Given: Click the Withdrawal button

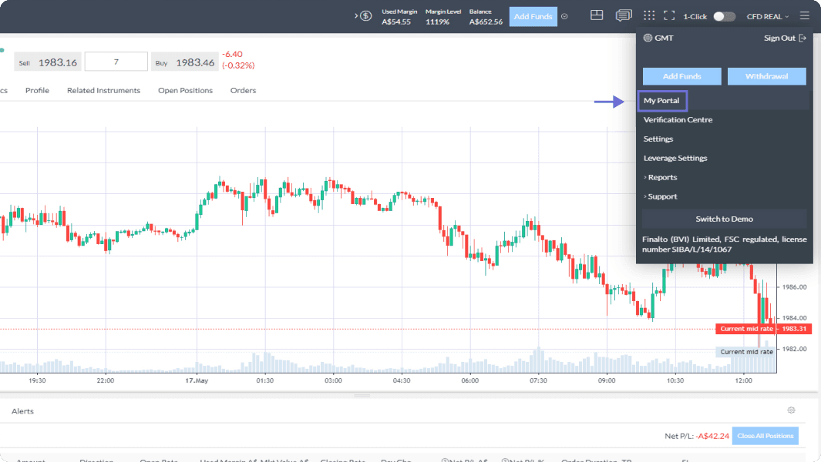Looking at the screenshot, I should click(x=766, y=76).
